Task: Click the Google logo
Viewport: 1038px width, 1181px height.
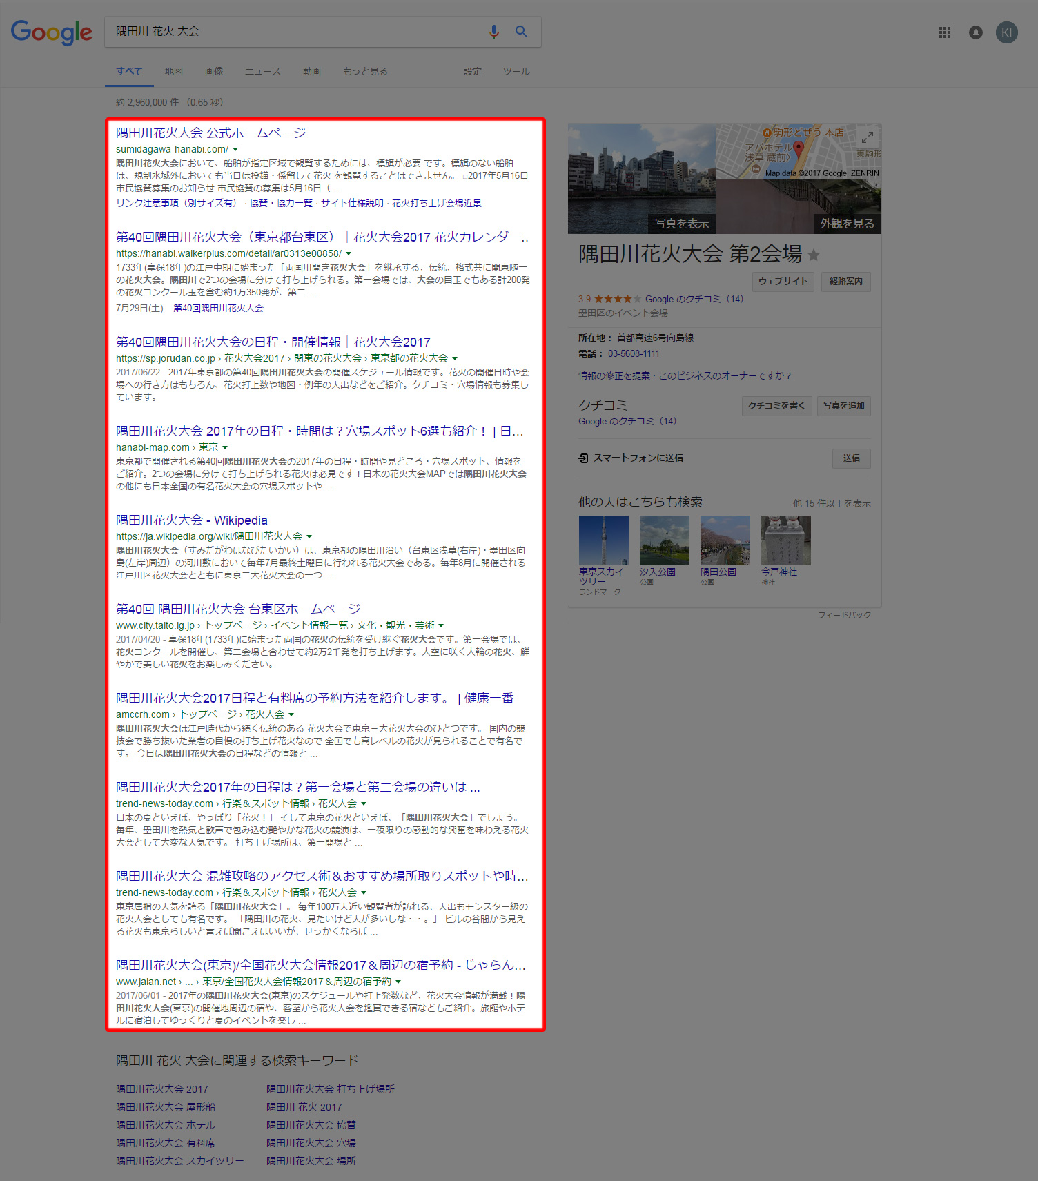Action: (x=51, y=32)
